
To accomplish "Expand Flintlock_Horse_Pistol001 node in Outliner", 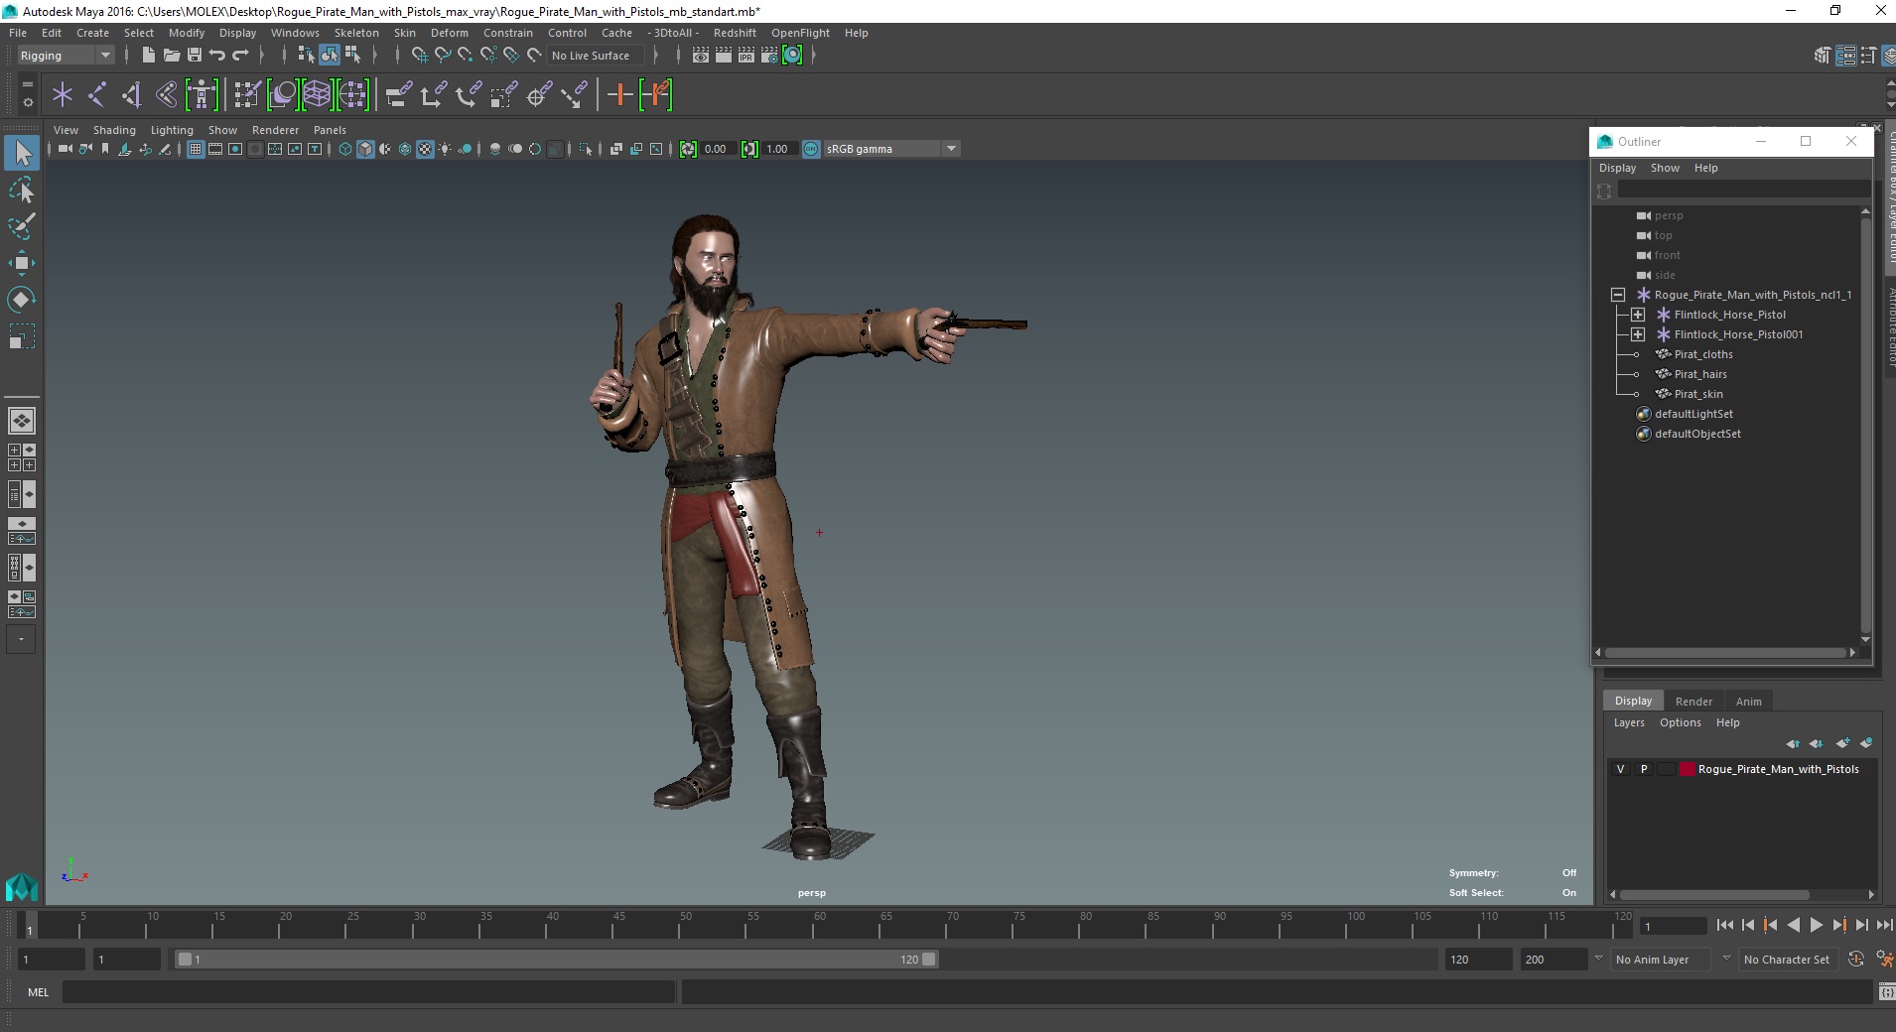I will 1638,334.
